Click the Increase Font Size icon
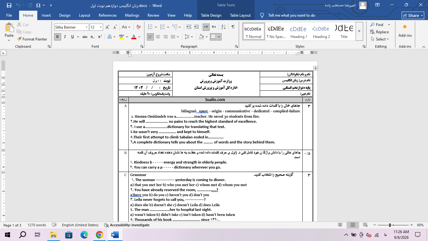This screenshot has height=241, width=428. coord(107,27)
